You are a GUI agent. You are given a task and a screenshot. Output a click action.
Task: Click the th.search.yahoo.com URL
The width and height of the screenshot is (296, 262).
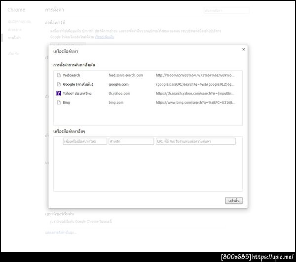[195, 93]
